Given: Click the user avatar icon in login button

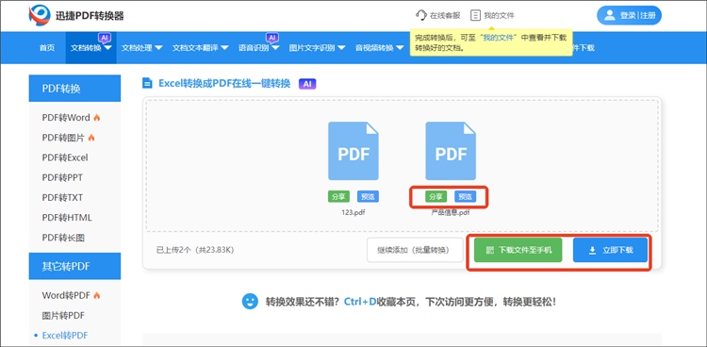Looking at the screenshot, I should pyautogui.click(x=610, y=15).
